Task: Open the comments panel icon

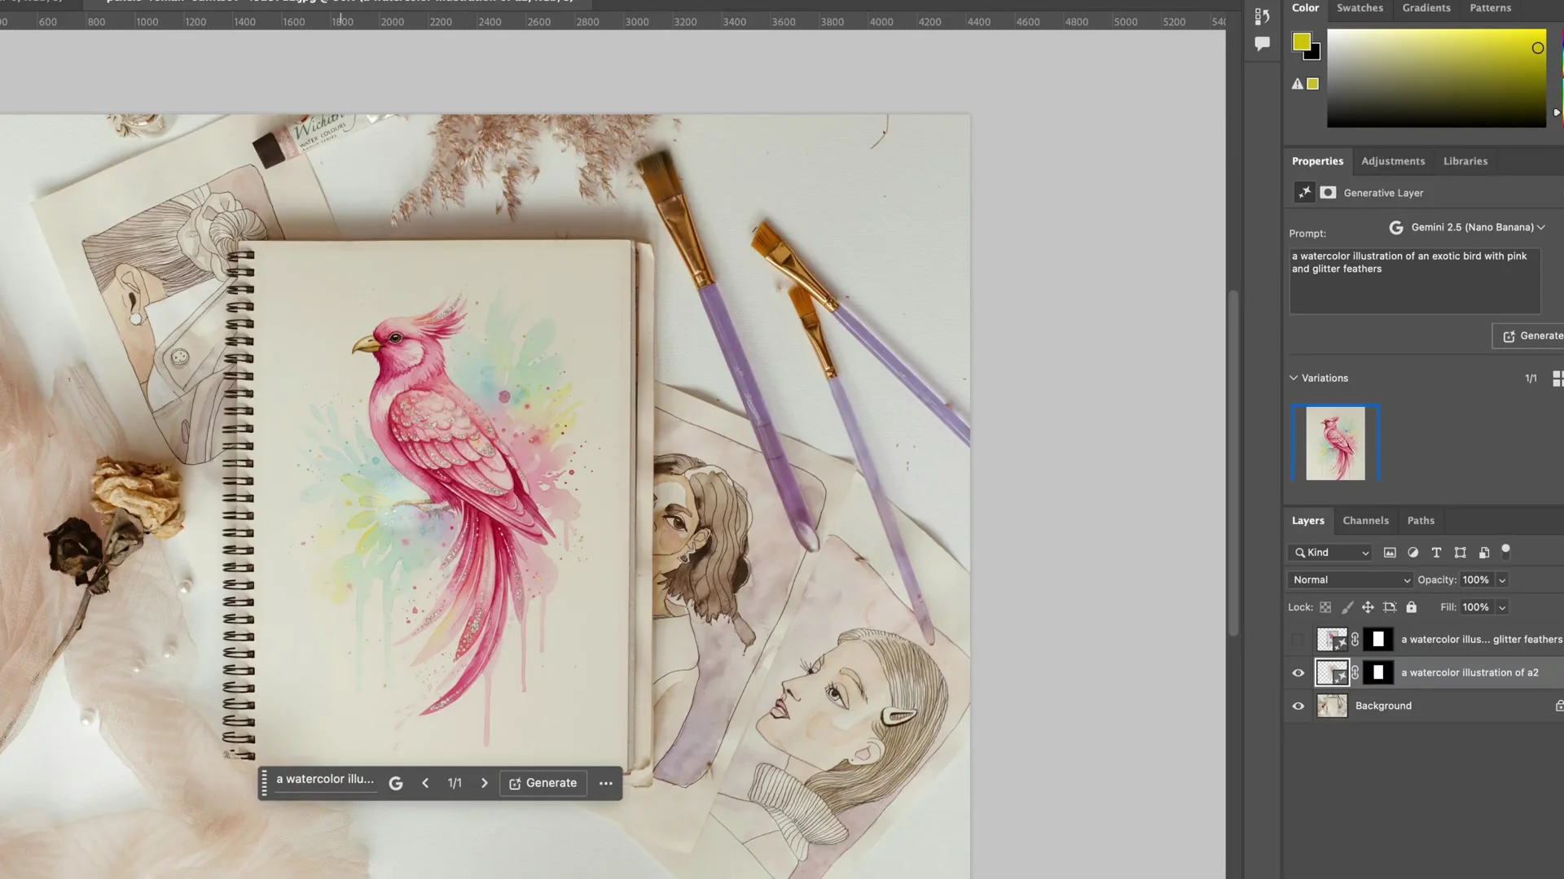Action: point(1262,44)
